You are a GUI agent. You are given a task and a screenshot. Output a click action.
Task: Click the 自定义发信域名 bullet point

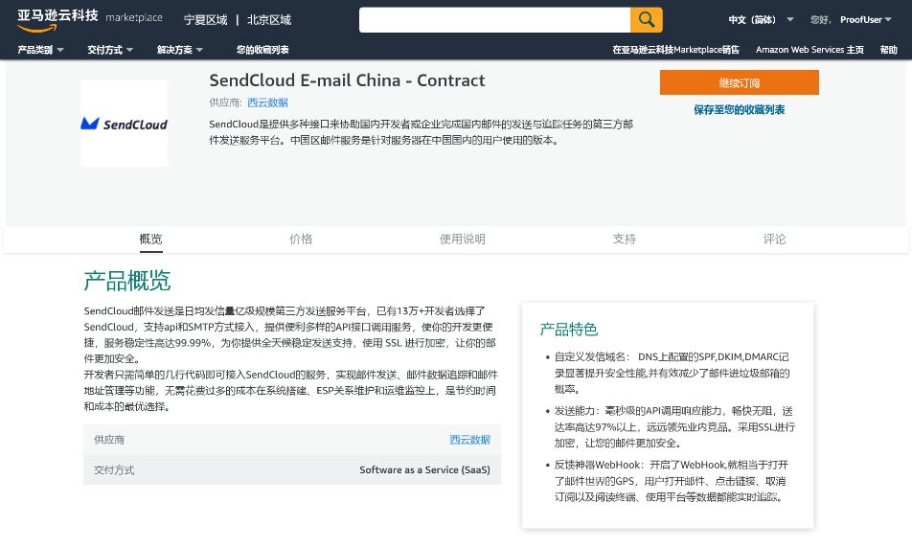coord(672,373)
